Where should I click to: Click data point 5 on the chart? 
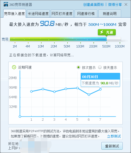coord(77,88)
